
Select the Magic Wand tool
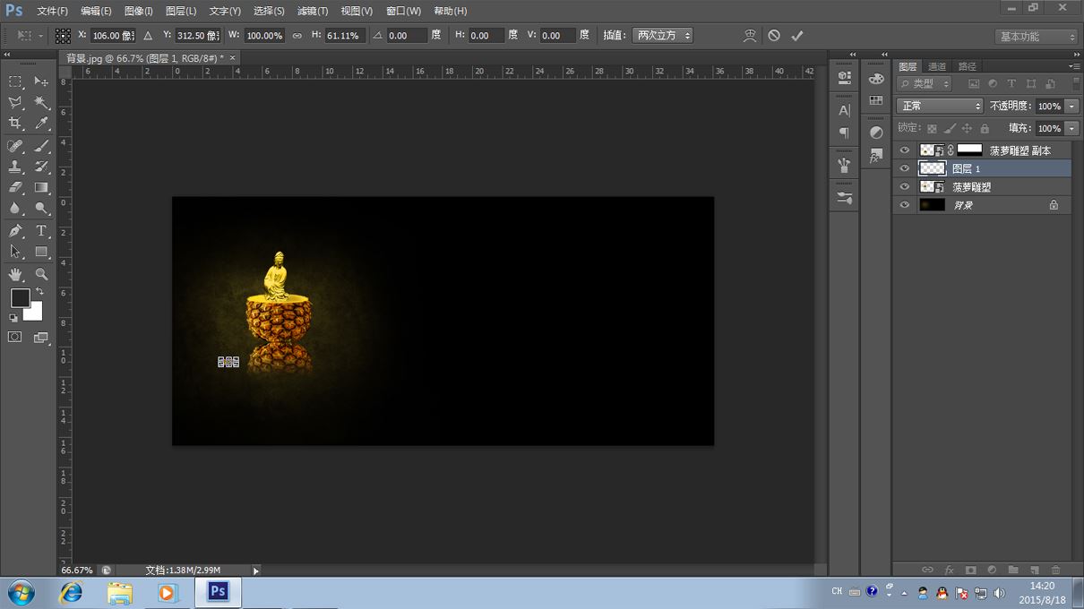tap(41, 103)
